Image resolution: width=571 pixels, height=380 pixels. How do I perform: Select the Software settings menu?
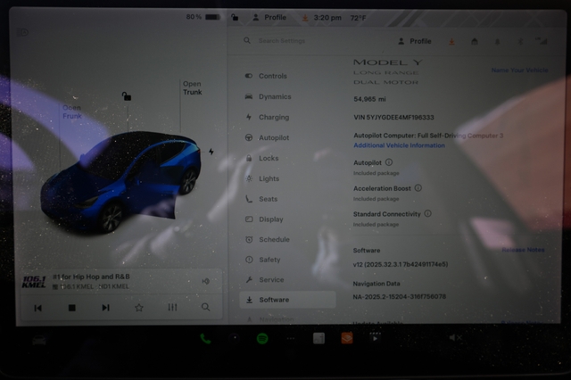tap(287, 300)
